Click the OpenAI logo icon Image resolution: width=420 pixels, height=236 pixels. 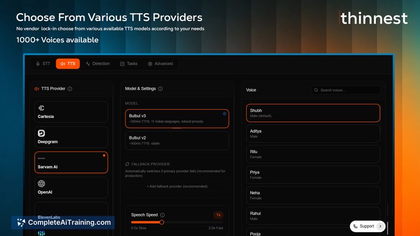(41, 184)
